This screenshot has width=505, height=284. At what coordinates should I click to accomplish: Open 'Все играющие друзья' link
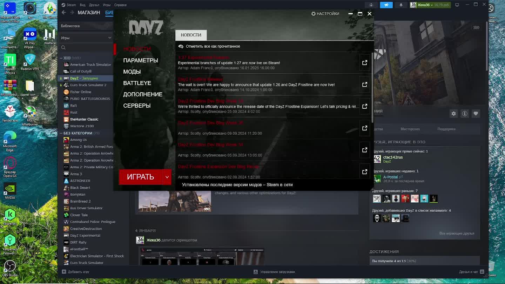coord(457,234)
